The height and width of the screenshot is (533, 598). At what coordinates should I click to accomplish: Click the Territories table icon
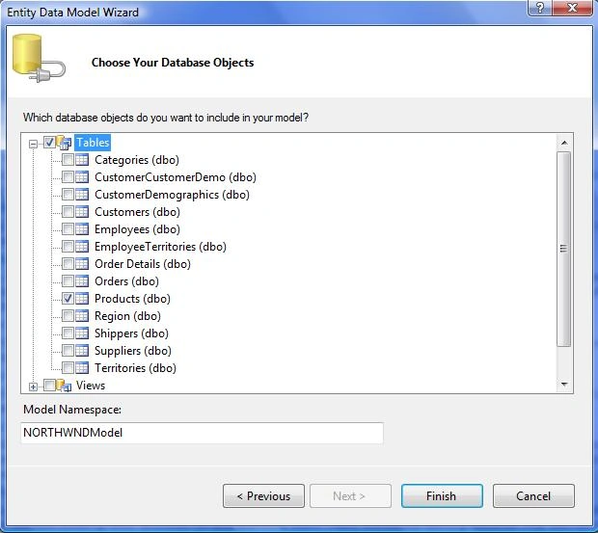[x=82, y=367]
